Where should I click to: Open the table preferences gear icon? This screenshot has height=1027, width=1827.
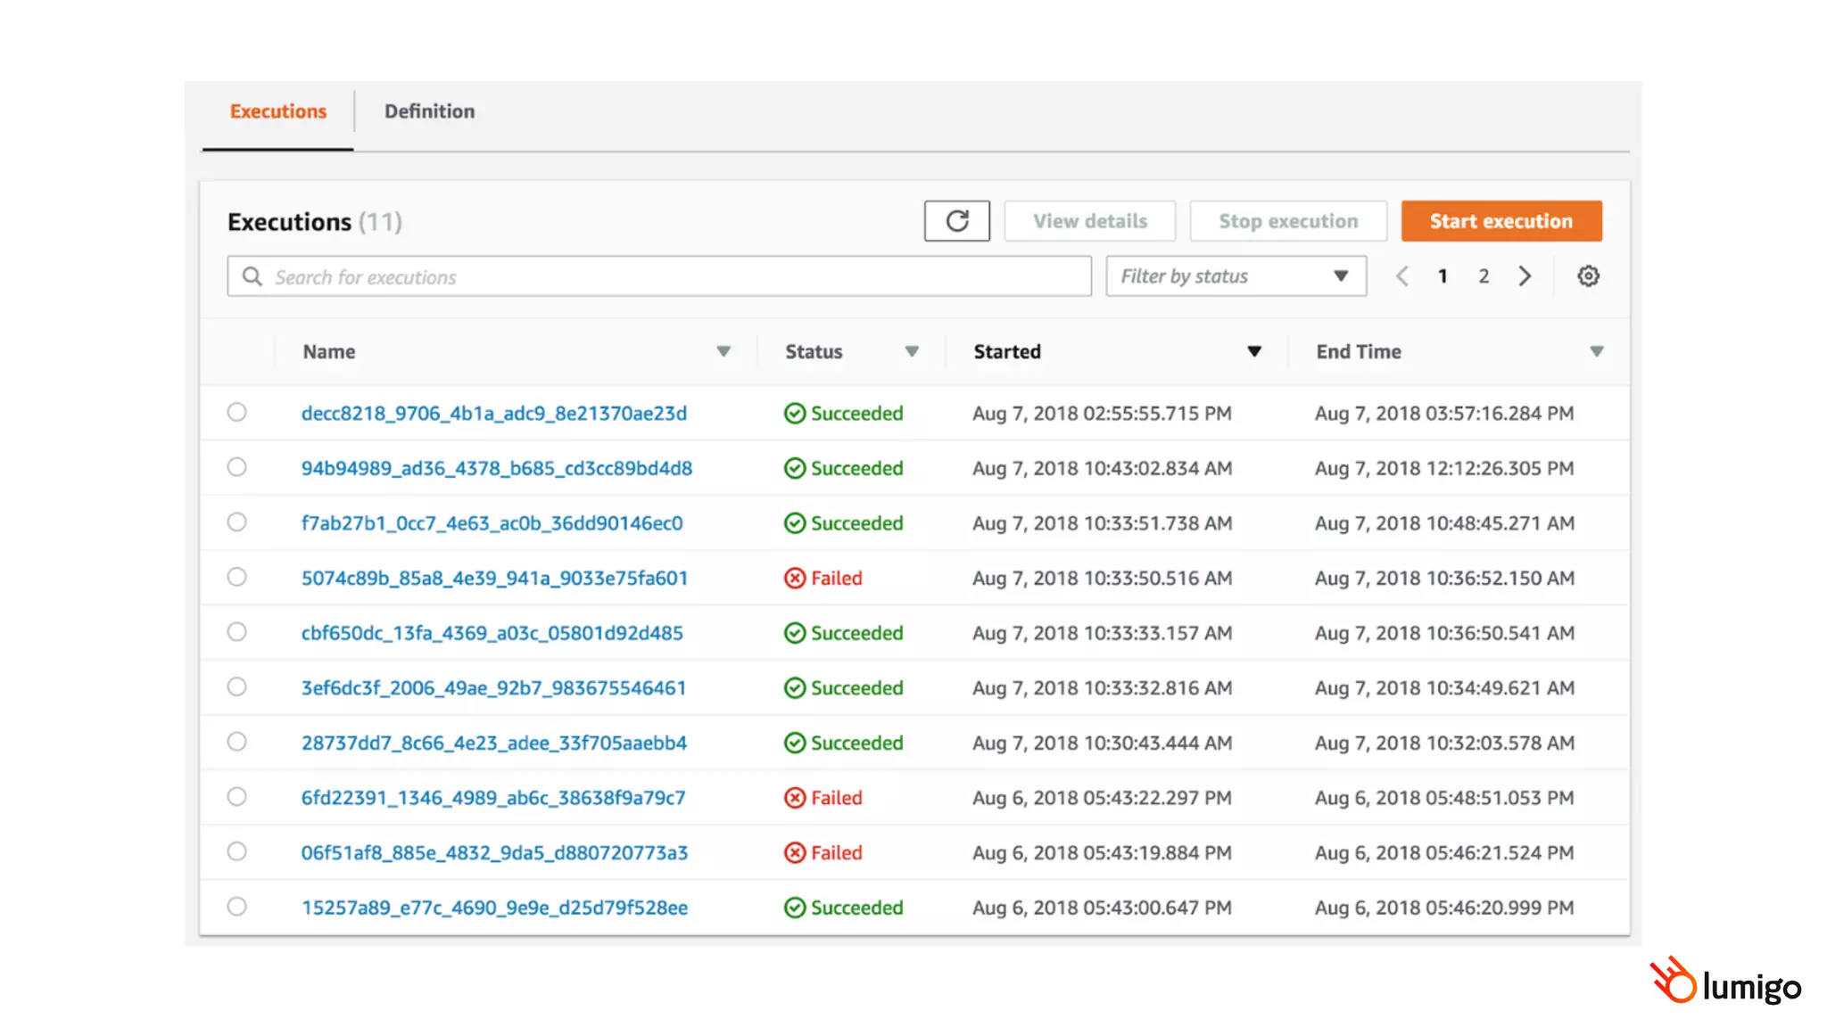click(1588, 276)
